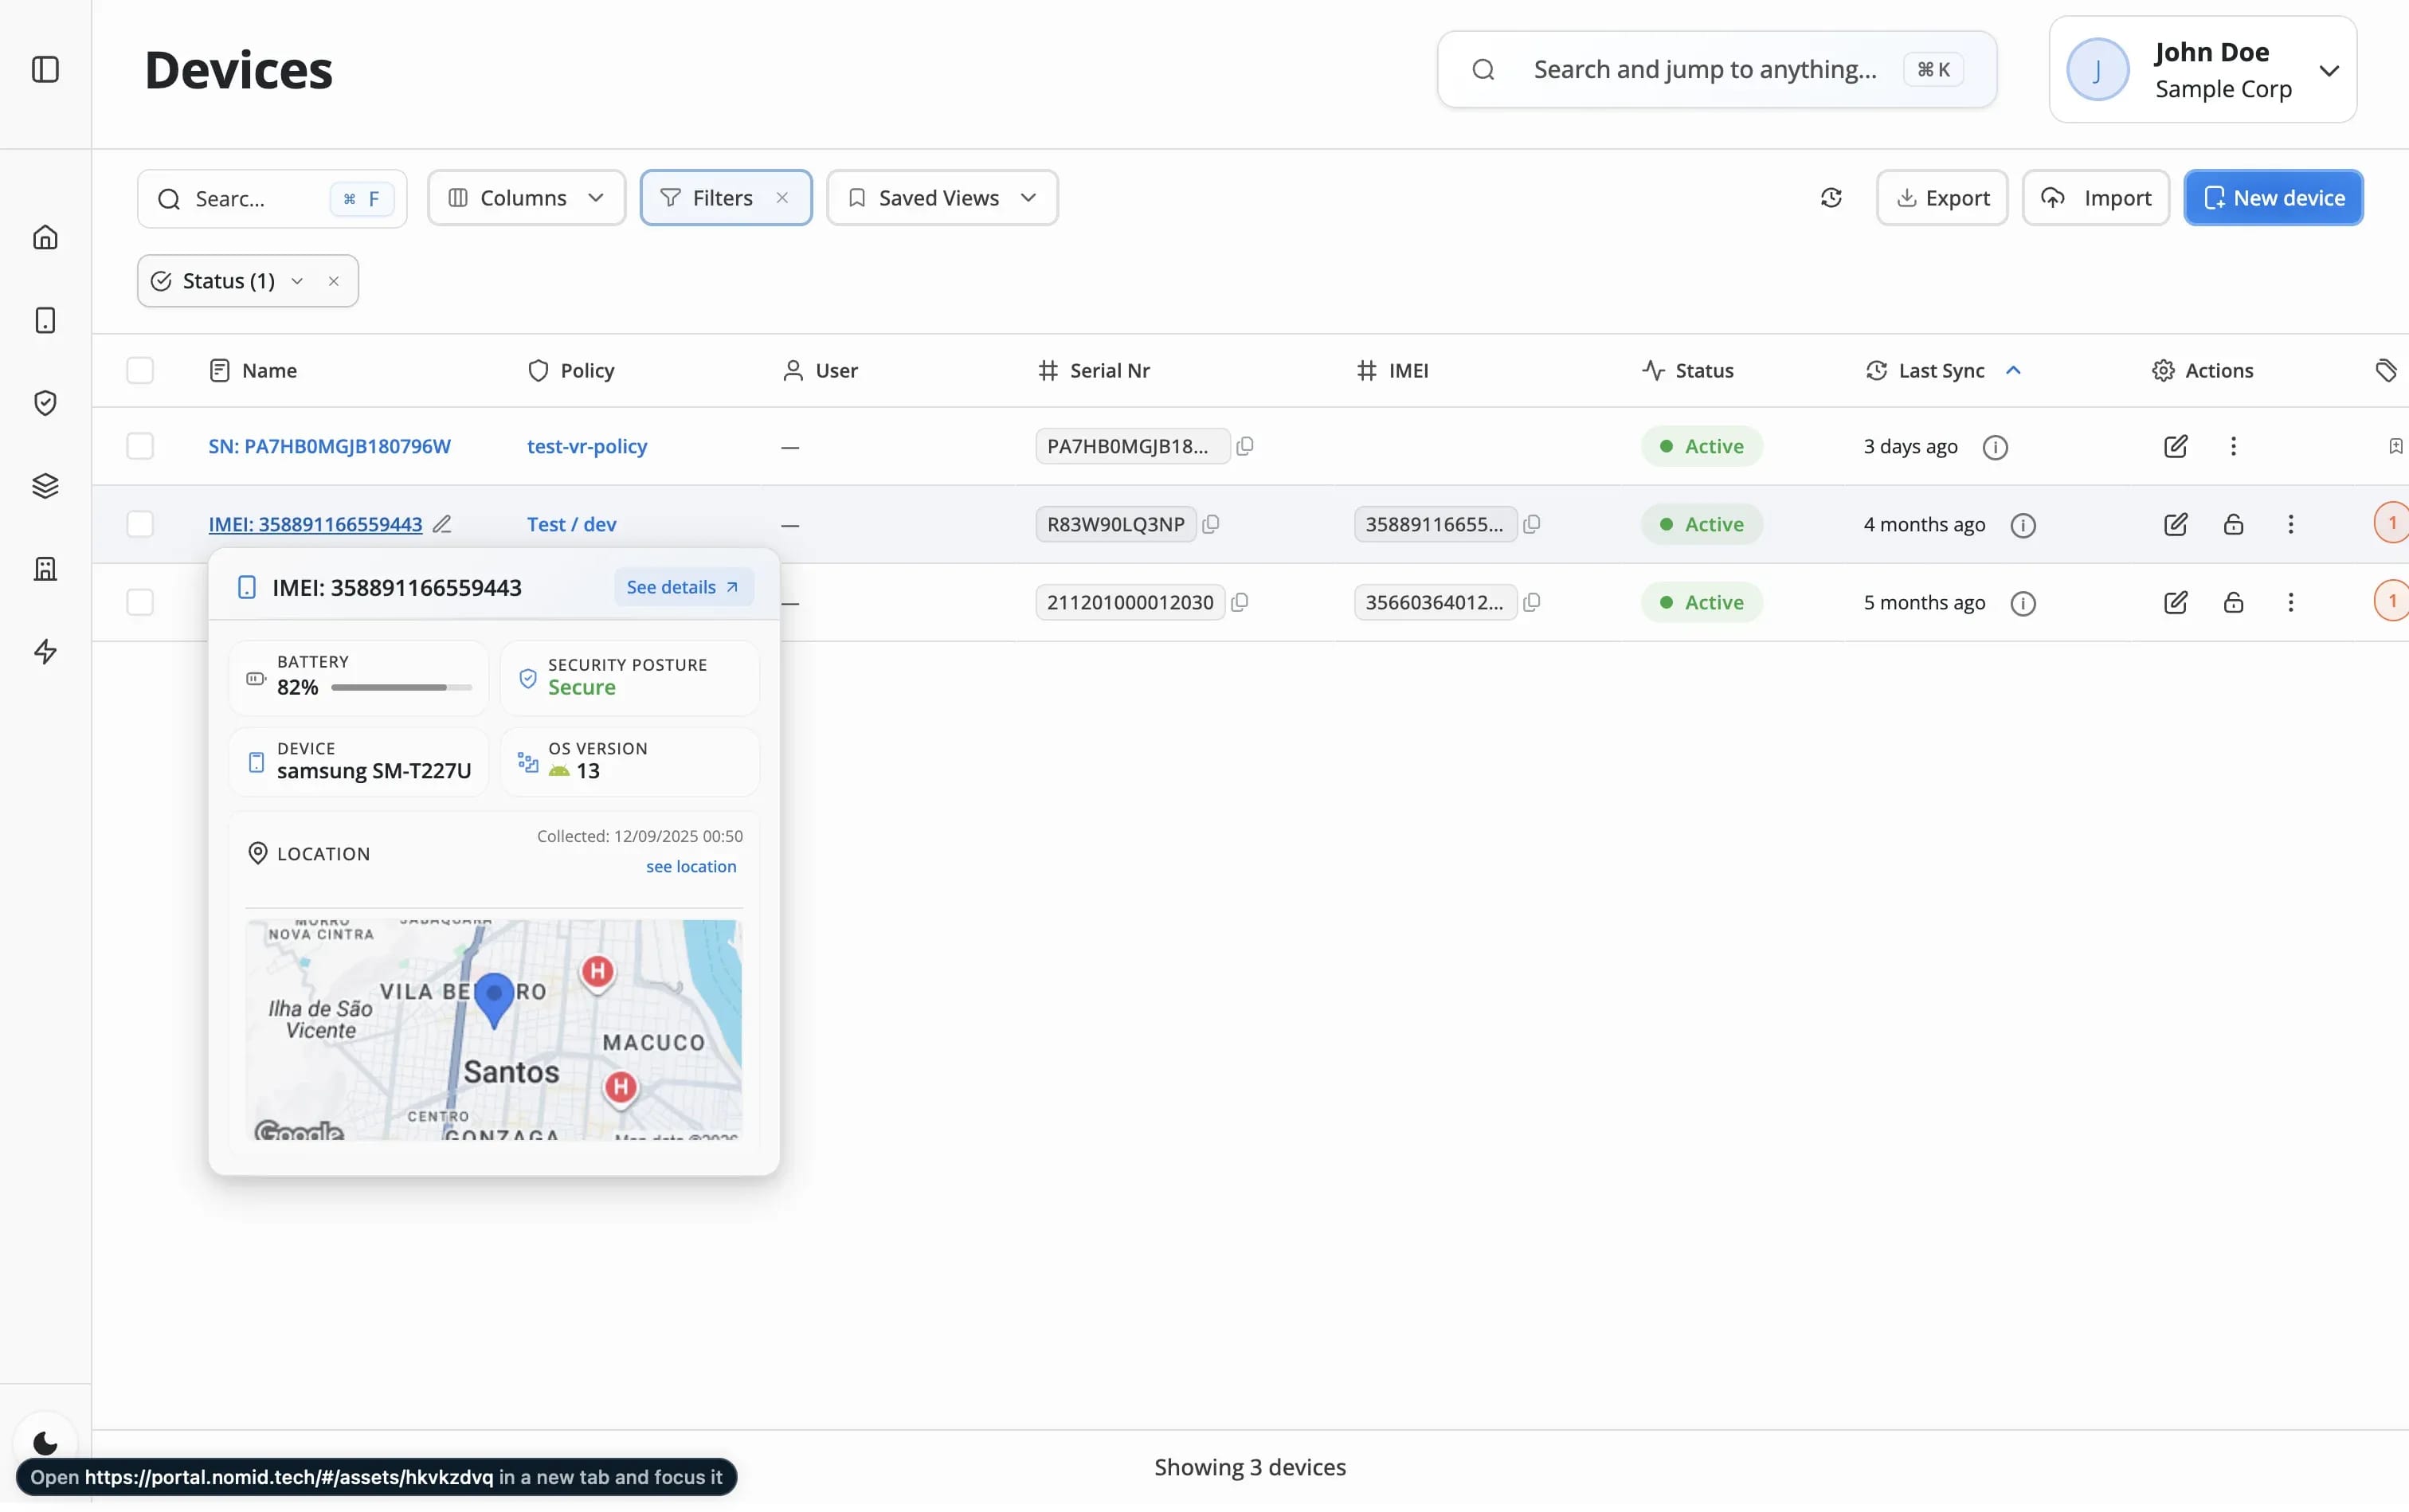Sort by Last Sync column header
2409x1512 pixels.
(1940, 371)
